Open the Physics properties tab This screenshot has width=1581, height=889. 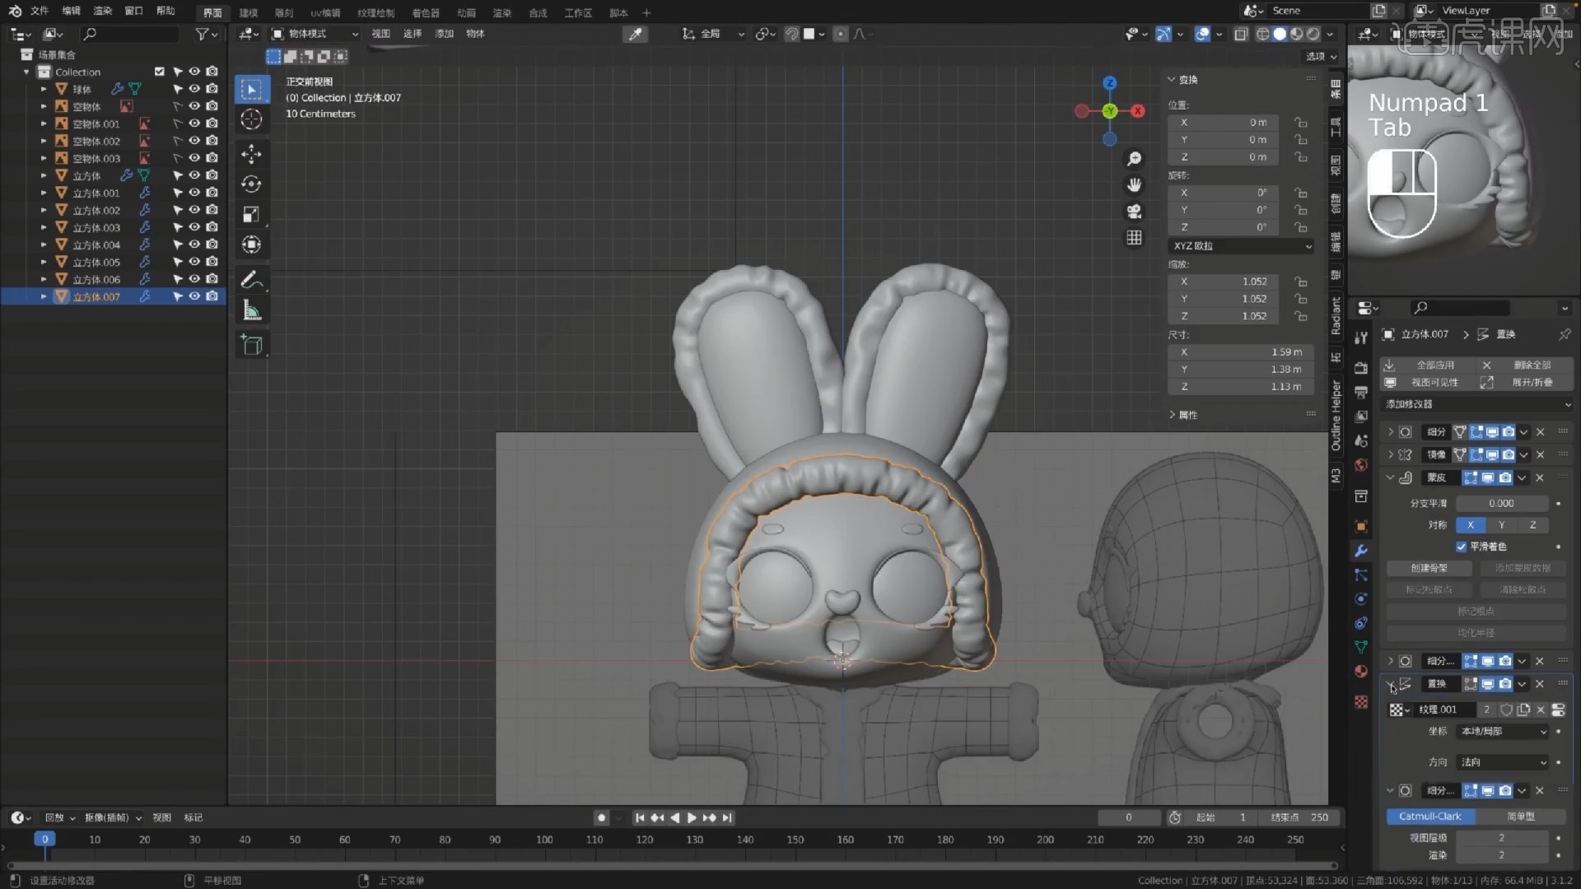coord(1361,599)
